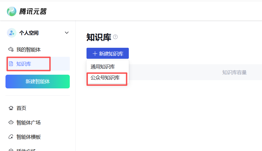Click the bot icon beside 智能体广场
Image resolution: width=262 pixels, height=151 pixels.
pos(11,122)
